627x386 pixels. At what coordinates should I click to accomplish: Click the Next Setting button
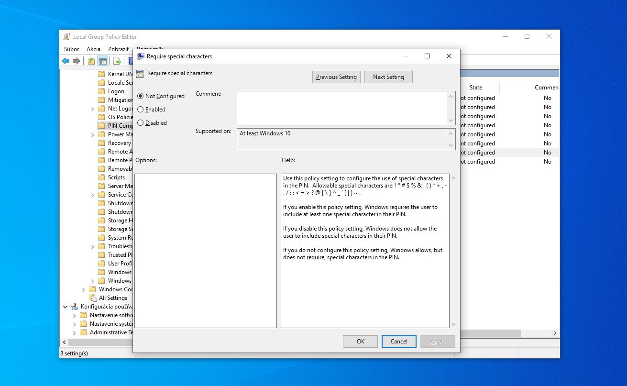388,77
